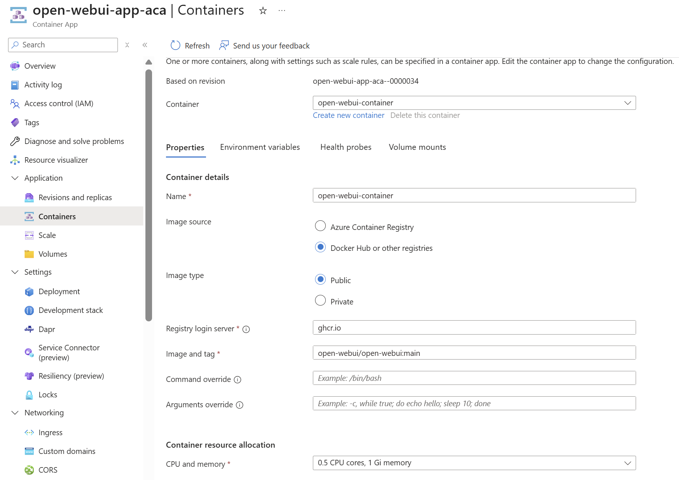Open the Dapr settings icon

(29, 329)
